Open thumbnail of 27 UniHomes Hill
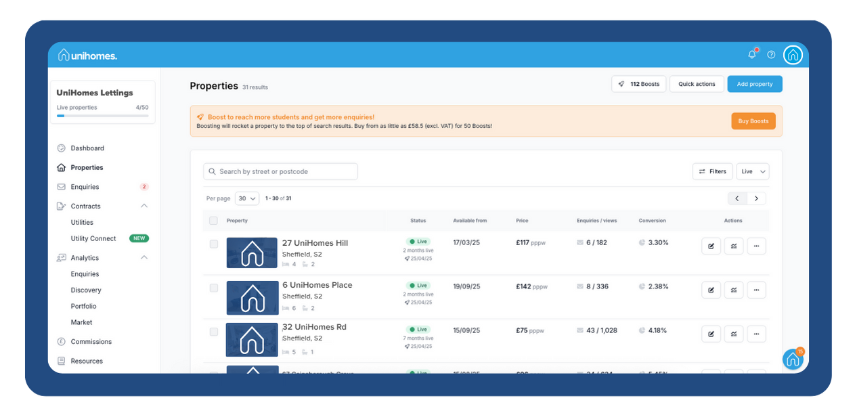The image size is (857, 415). point(252,253)
